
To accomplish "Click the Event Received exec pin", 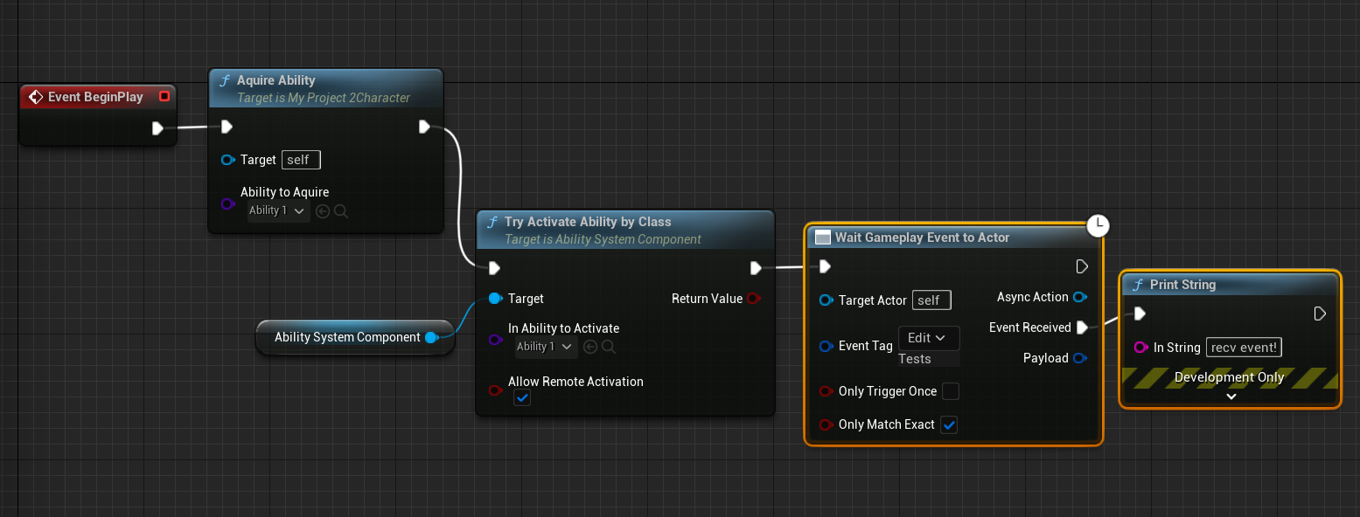I will [x=1082, y=327].
